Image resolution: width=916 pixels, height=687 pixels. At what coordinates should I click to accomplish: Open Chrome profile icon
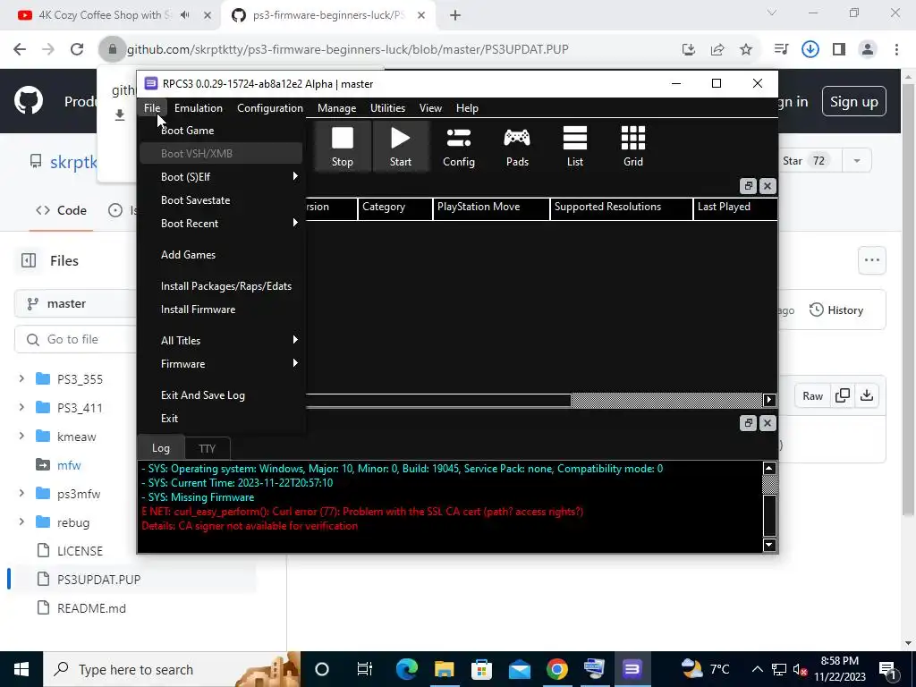pos(868,50)
